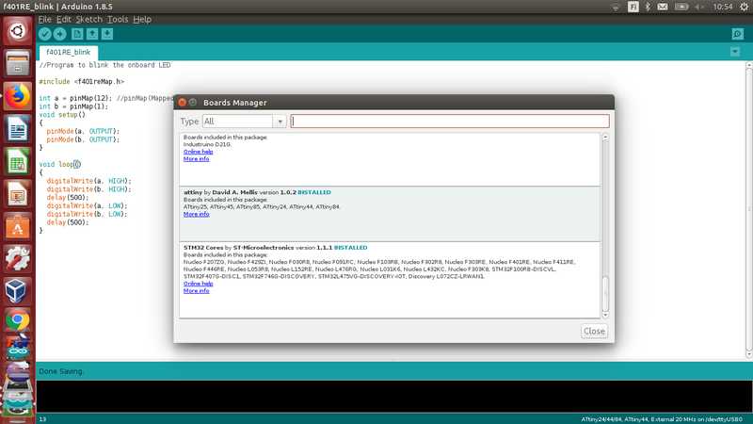Open Online help link under Industruino D21G
The height and width of the screenshot is (424, 753).
coord(198,152)
